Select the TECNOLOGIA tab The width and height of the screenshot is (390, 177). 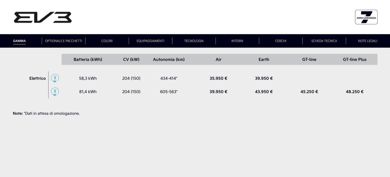click(x=194, y=41)
